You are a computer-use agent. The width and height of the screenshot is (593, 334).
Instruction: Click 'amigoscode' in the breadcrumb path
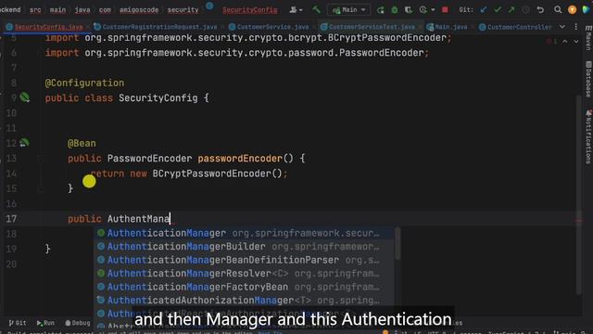139,10
